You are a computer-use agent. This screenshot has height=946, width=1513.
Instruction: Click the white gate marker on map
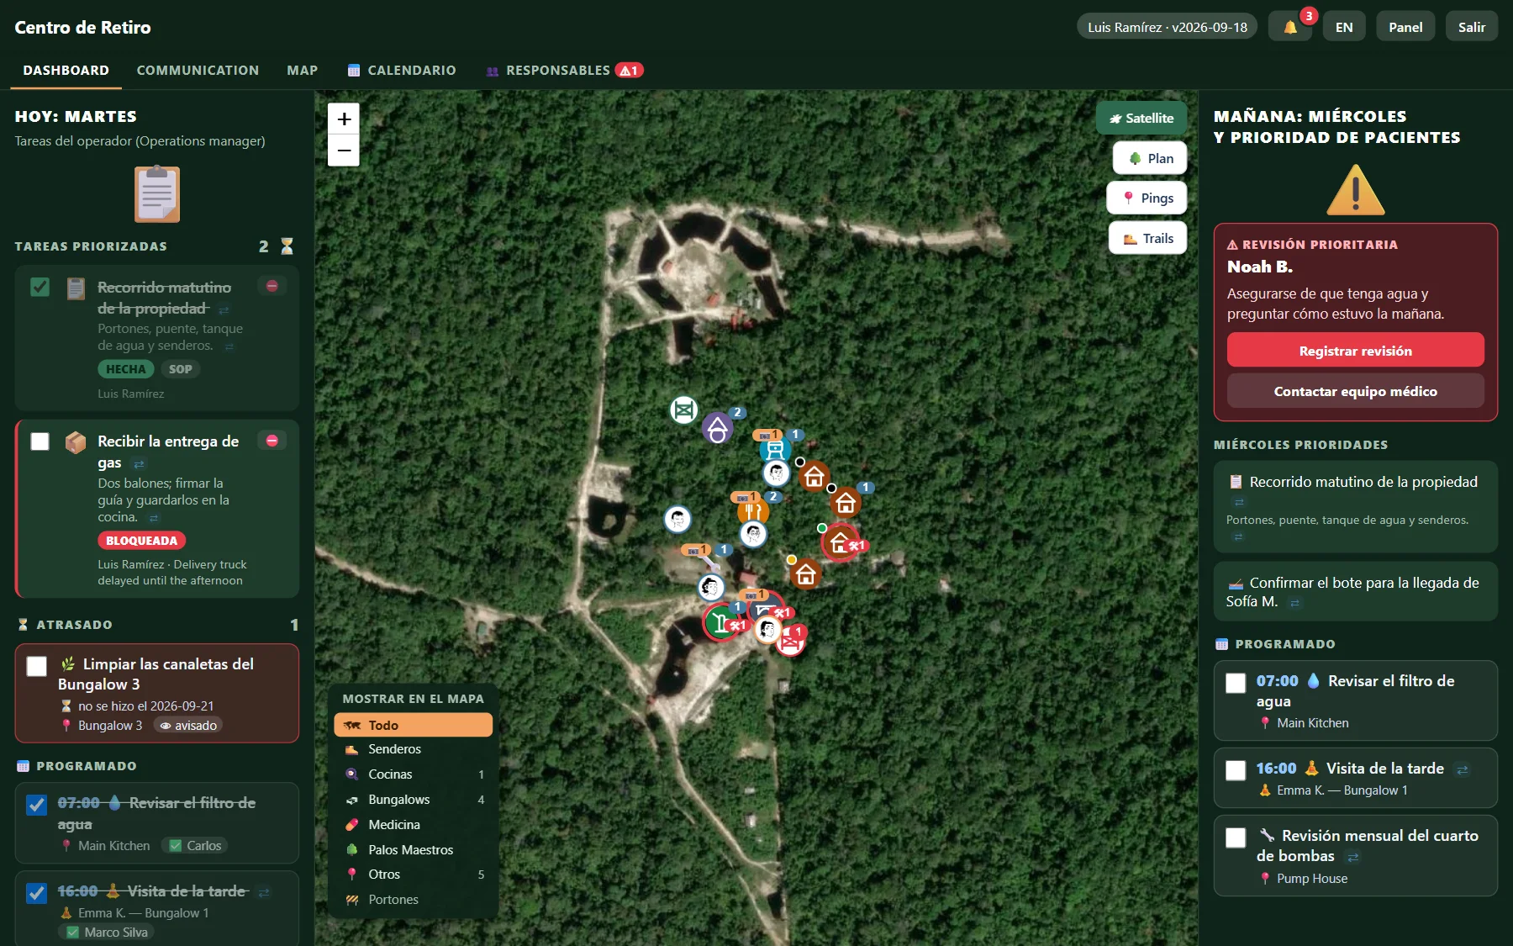pos(683,410)
